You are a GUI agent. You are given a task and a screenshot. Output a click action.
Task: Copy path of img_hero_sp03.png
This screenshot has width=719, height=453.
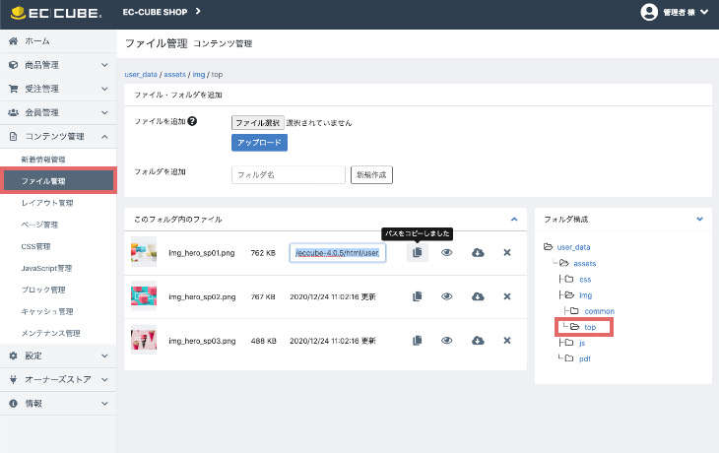[418, 341]
